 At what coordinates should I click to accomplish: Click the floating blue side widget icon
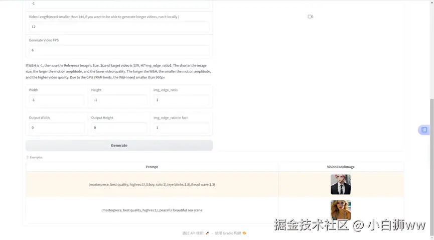point(424,130)
